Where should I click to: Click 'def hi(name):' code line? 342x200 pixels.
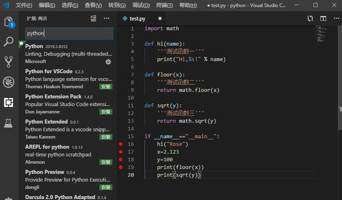pos(165,44)
